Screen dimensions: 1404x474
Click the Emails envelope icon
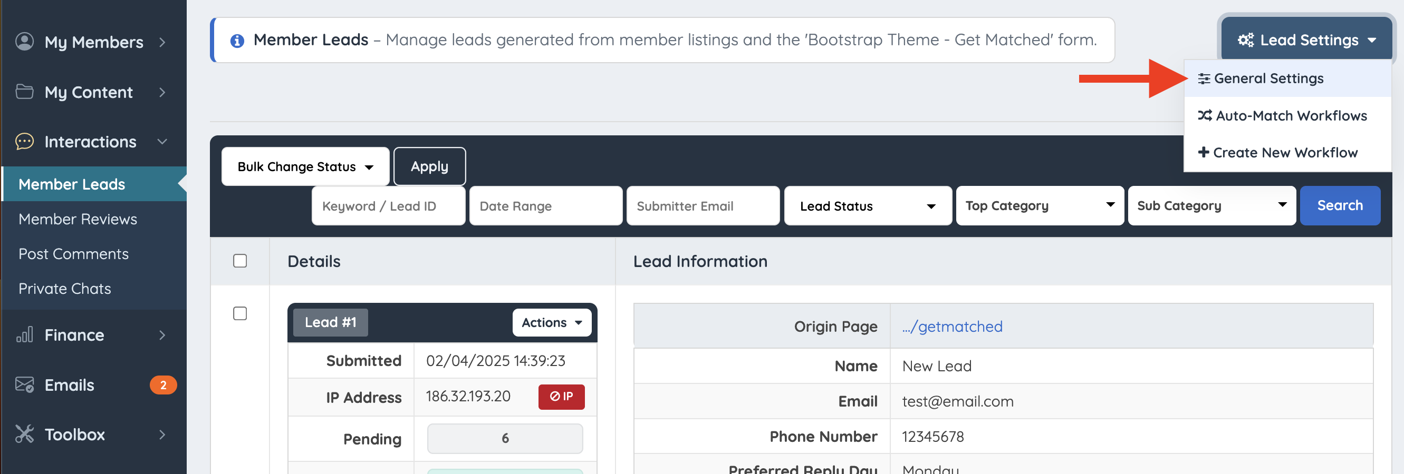click(x=25, y=385)
